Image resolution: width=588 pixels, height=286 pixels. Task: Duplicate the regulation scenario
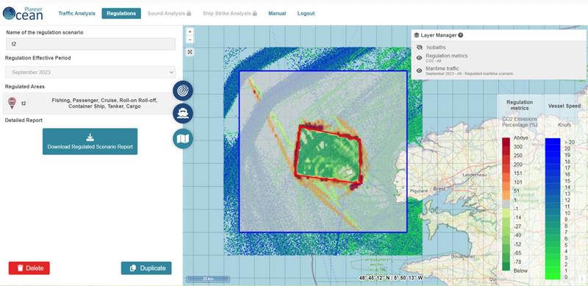tap(146, 268)
